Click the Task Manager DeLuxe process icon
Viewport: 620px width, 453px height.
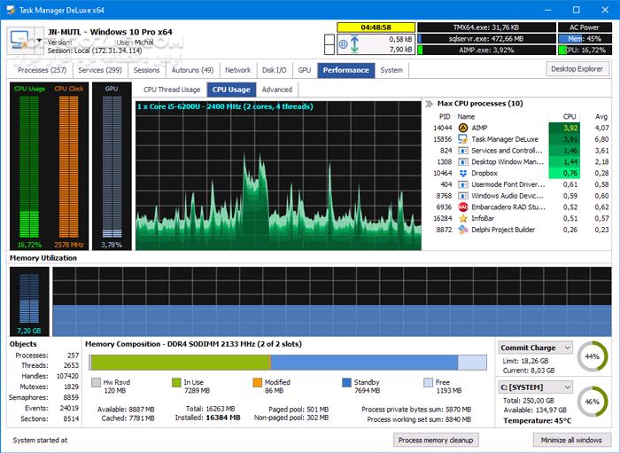tap(462, 139)
